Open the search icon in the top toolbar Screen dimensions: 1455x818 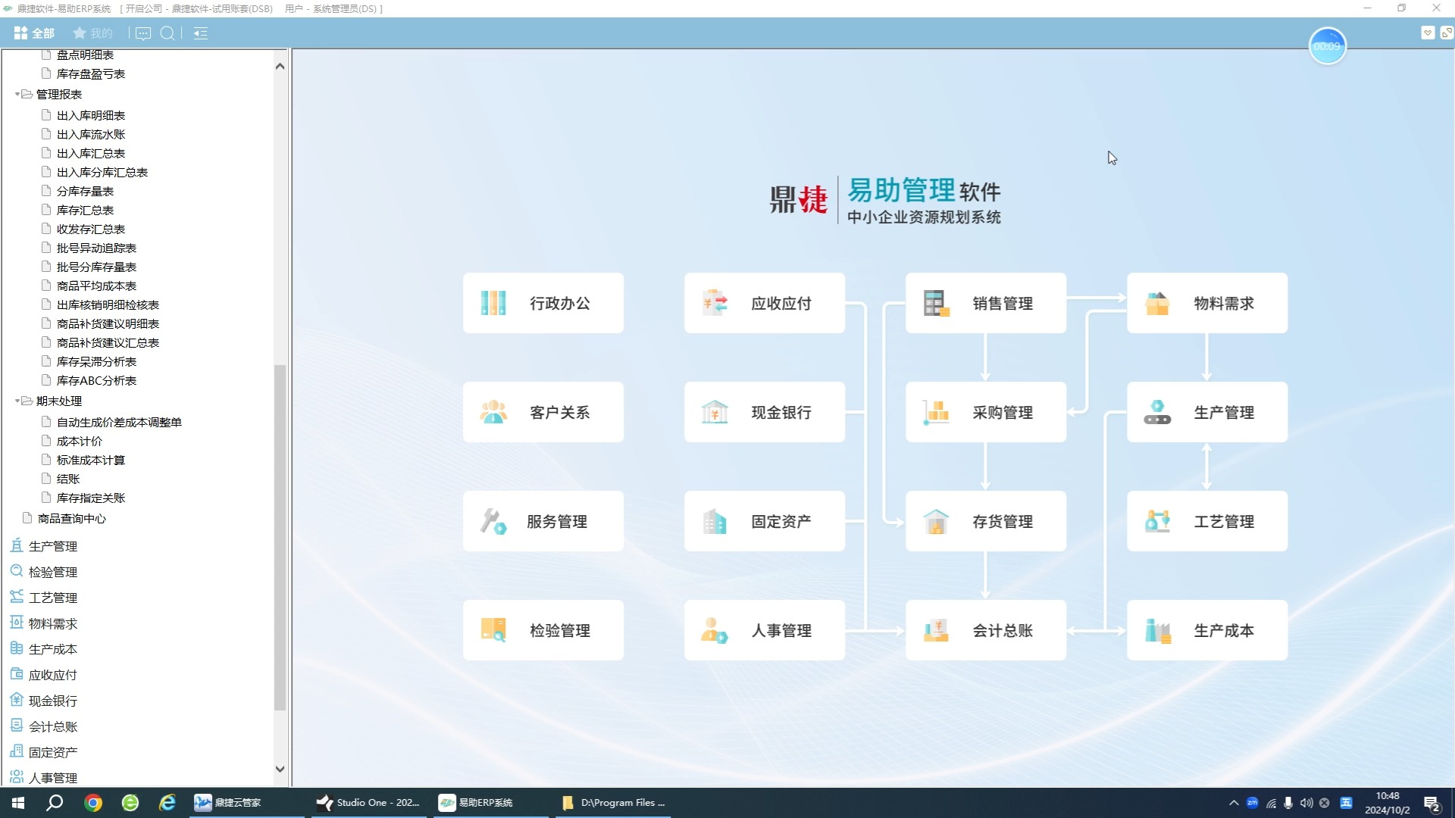(x=167, y=33)
